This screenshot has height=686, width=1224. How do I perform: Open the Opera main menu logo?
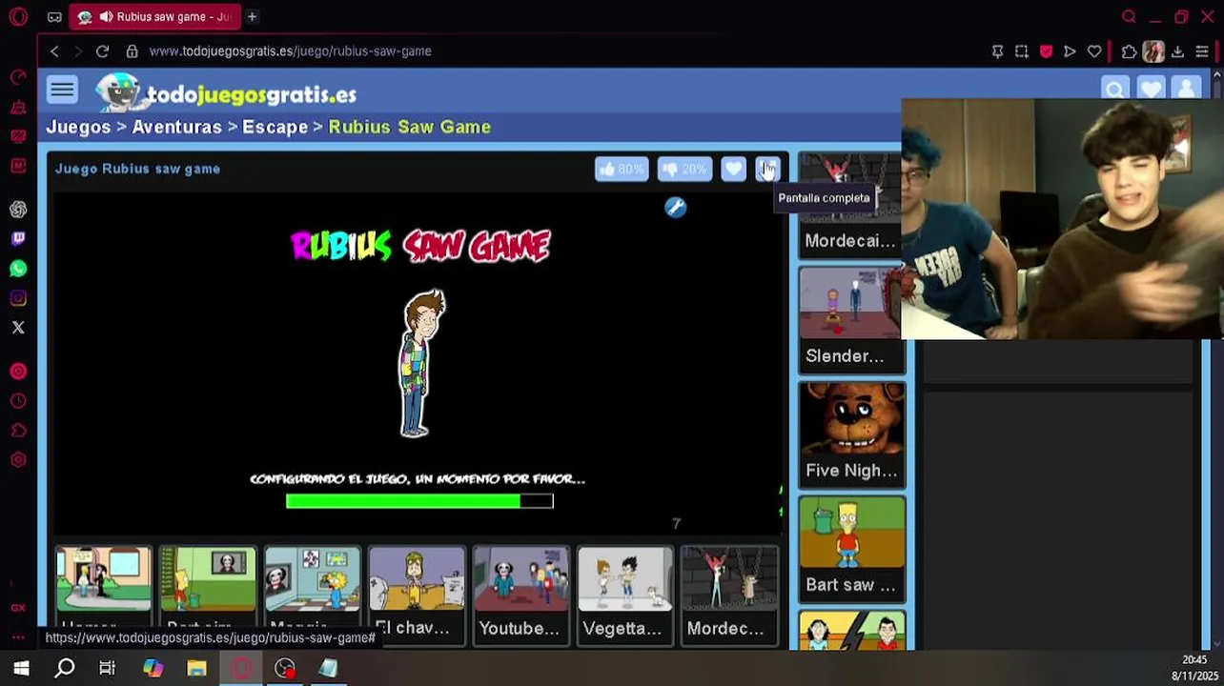pos(17,16)
